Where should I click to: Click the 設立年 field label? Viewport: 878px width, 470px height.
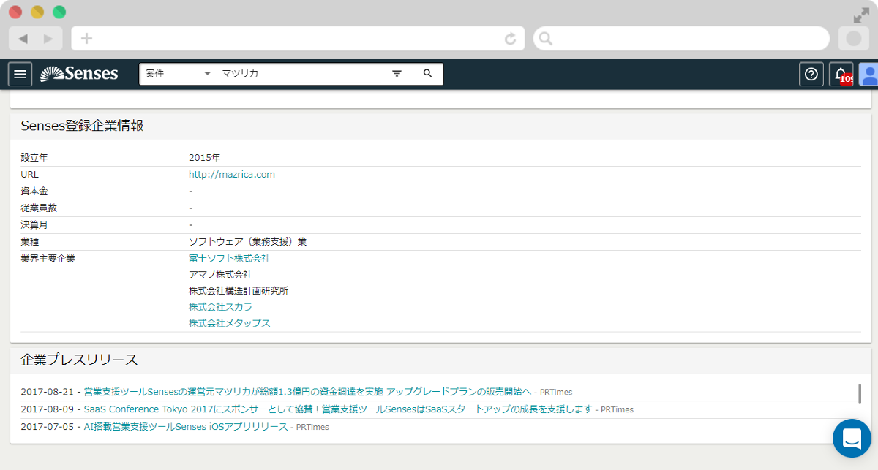pos(34,157)
